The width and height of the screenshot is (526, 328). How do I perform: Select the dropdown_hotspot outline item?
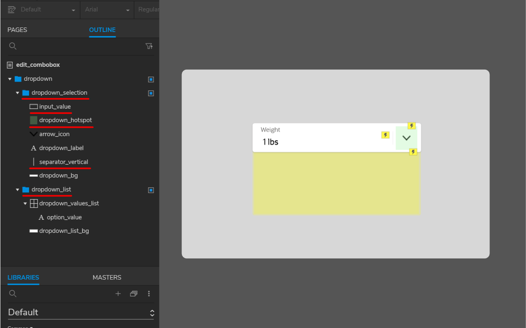(x=66, y=120)
